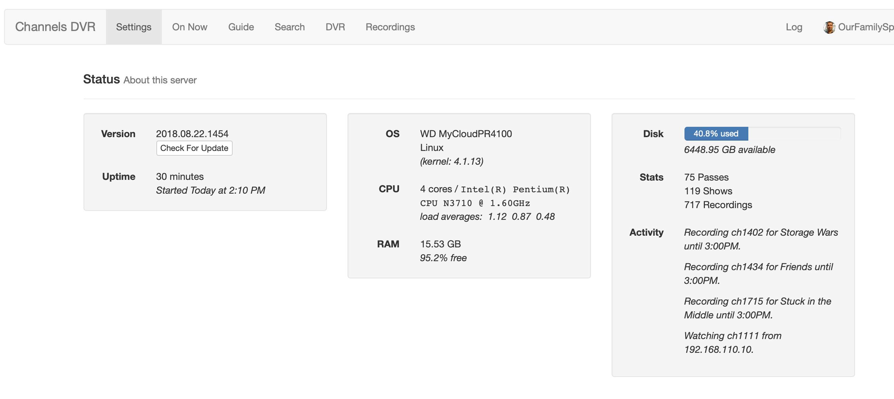Click the Watching ch1111 activity line

pyautogui.click(x=732, y=342)
